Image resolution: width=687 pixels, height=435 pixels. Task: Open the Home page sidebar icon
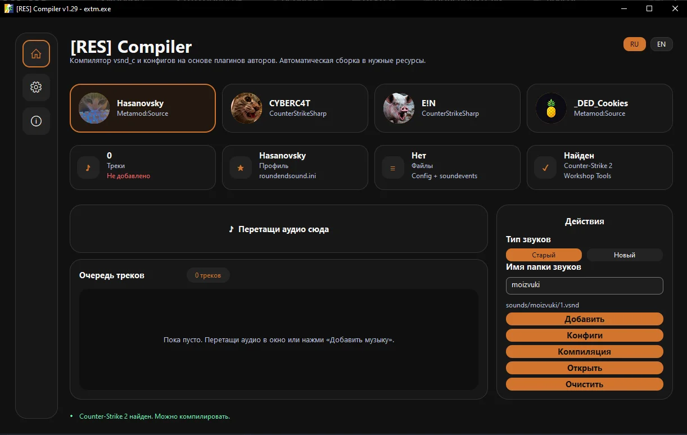click(36, 54)
